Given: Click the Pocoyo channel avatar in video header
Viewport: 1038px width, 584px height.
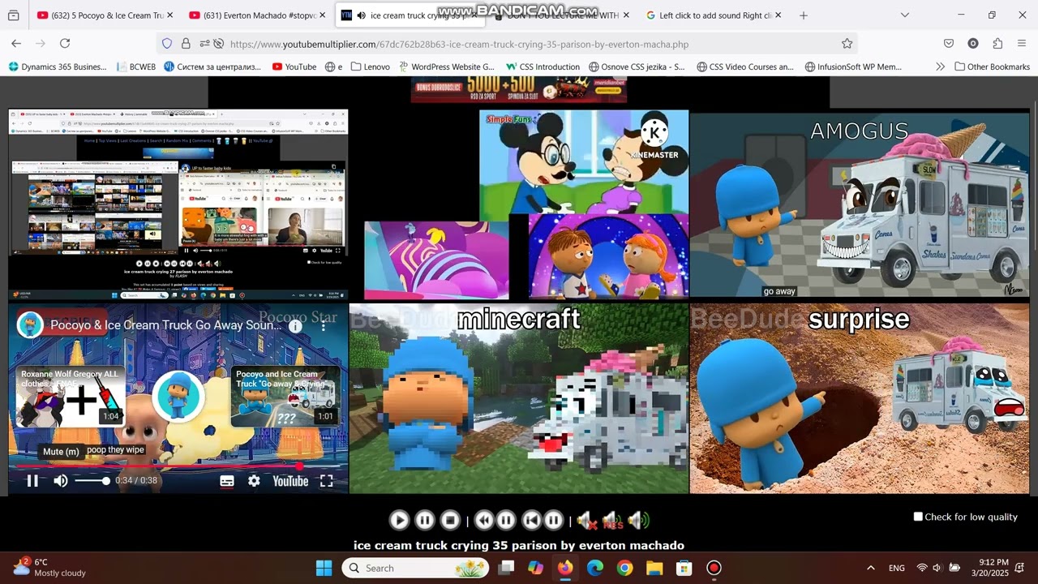Looking at the screenshot, I should click(31, 324).
